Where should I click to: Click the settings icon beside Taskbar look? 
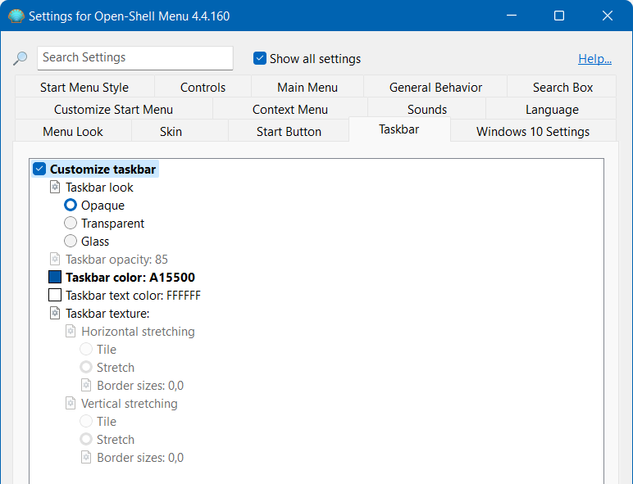tap(55, 188)
